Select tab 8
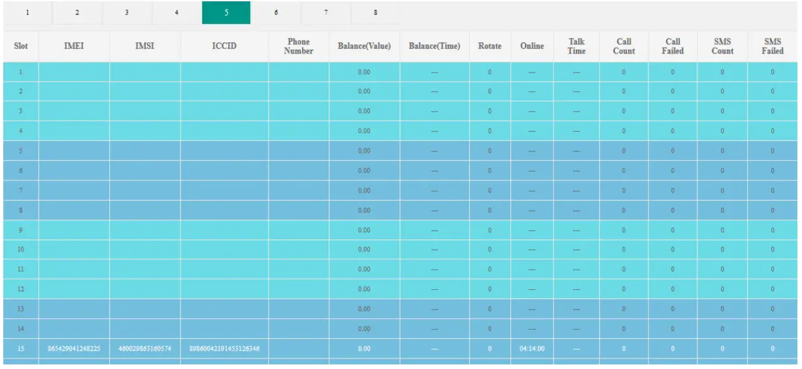This screenshot has height=369, width=802. point(375,12)
